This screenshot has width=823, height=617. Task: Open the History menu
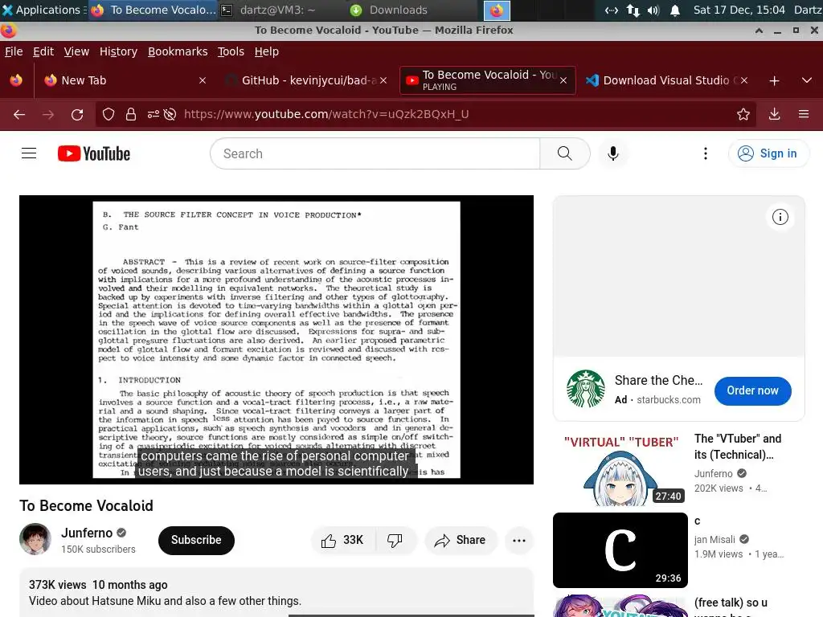click(118, 51)
